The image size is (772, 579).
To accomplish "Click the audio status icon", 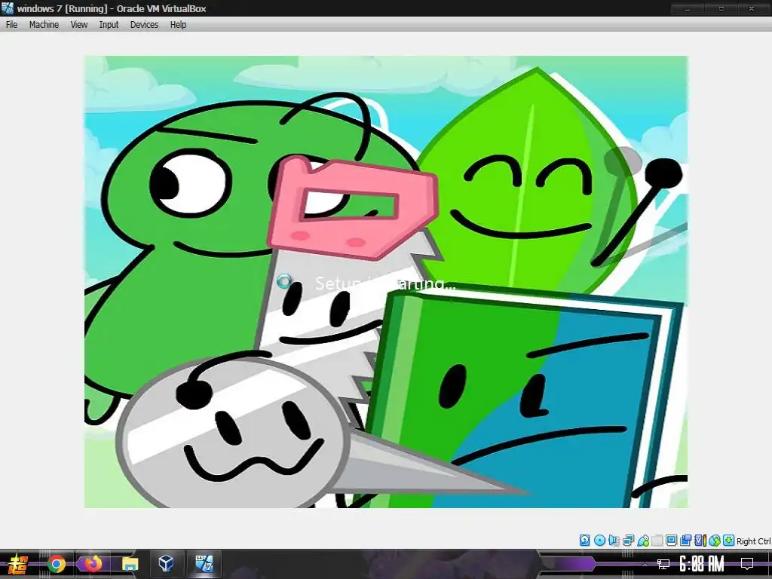I will click(614, 540).
